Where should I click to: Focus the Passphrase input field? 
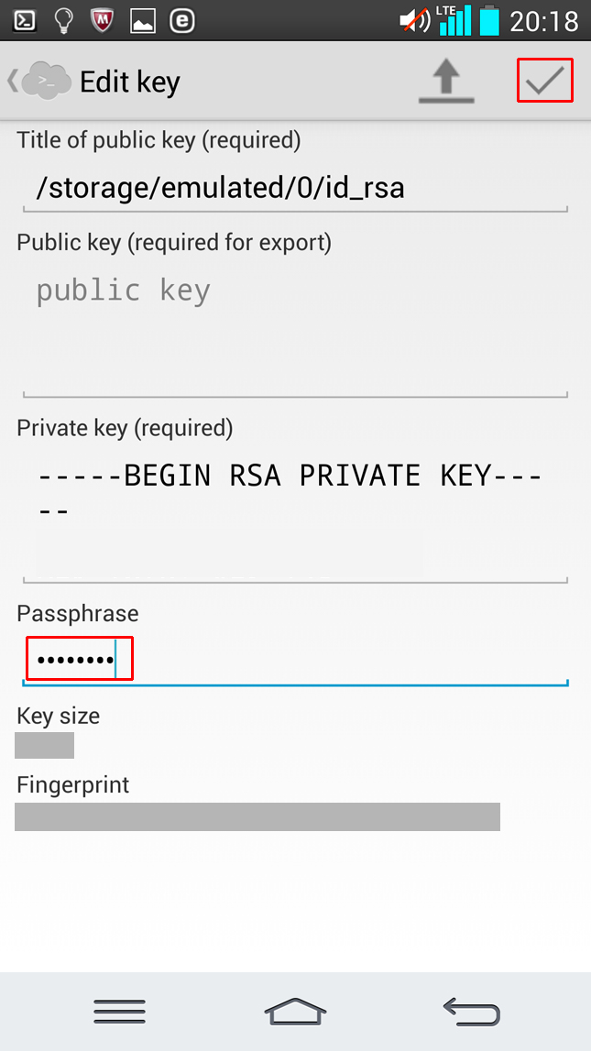(x=295, y=660)
